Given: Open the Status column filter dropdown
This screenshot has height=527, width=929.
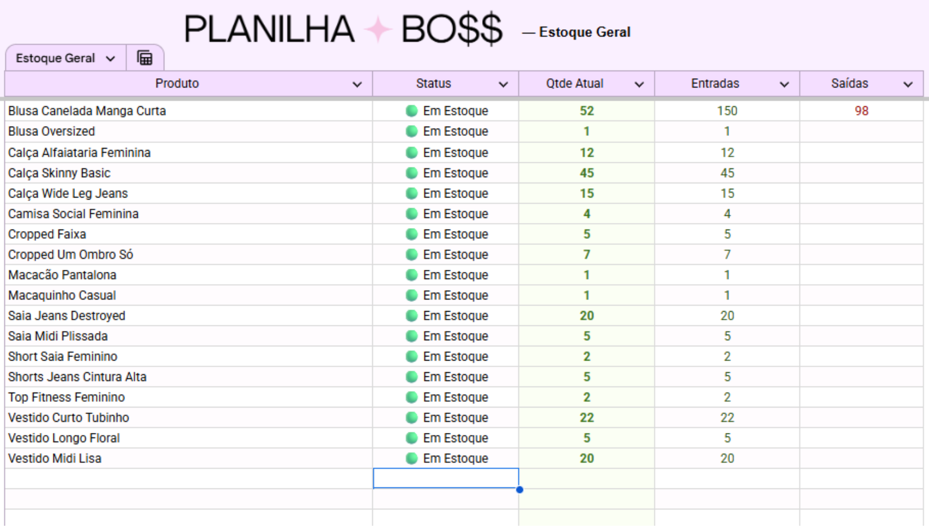Looking at the screenshot, I should point(503,84).
